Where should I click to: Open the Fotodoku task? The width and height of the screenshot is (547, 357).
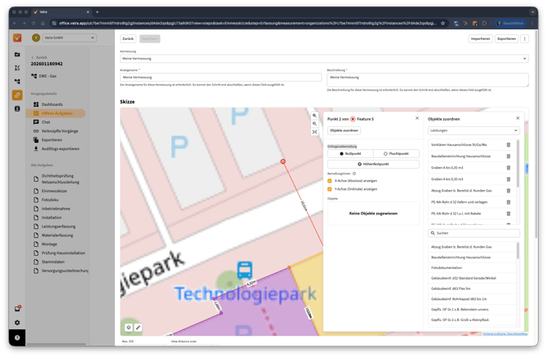pos(50,200)
